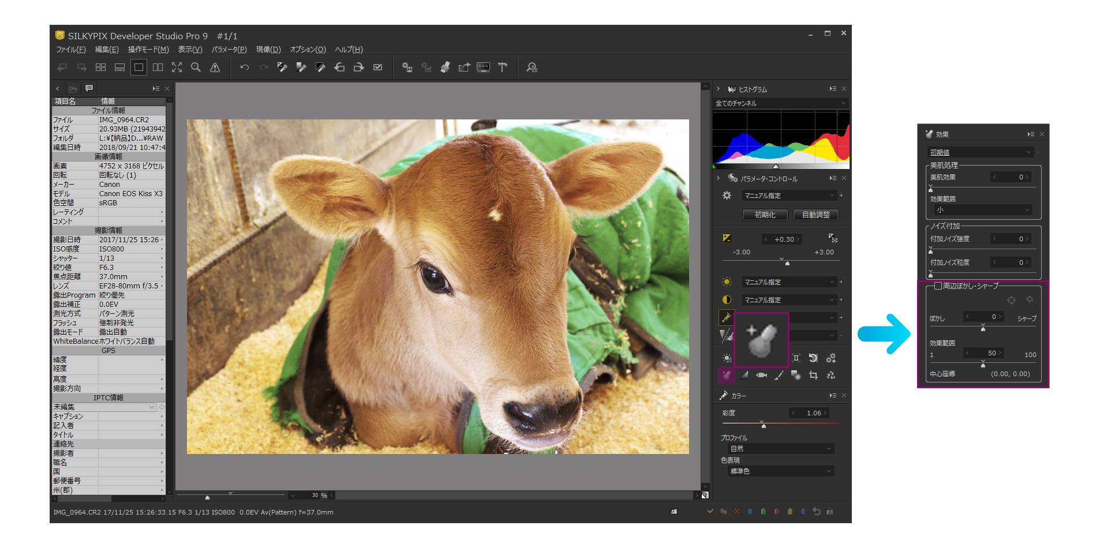The image size is (1100, 548).
Task: Select the tone half-circle icon
Action: tap(727, 300)
